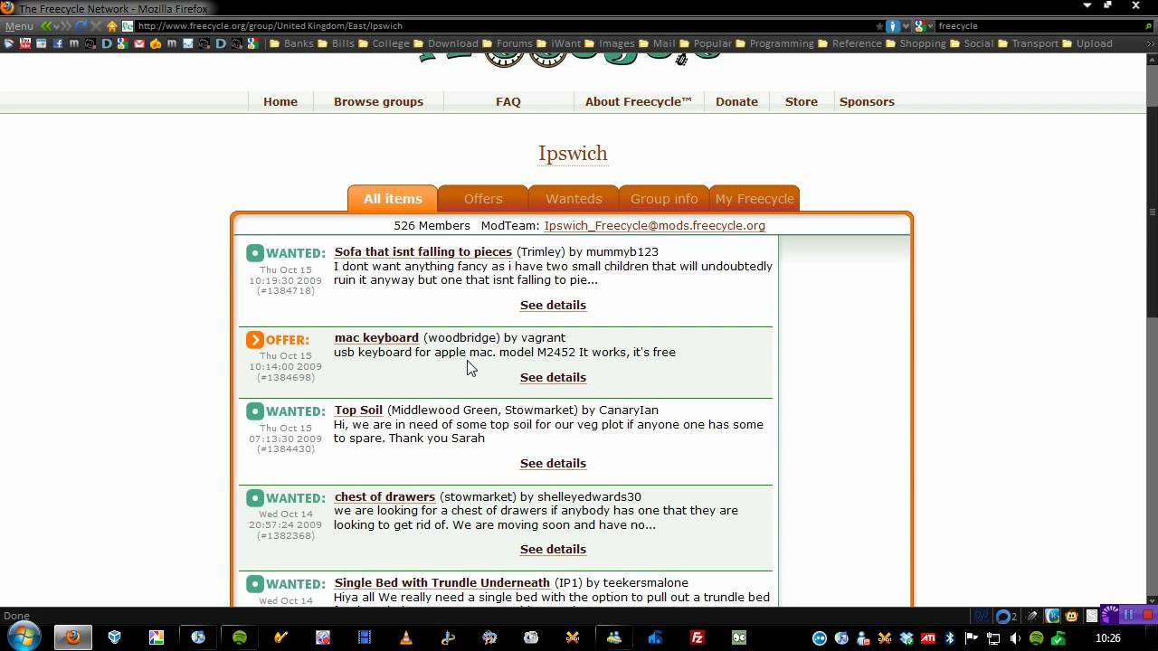Go to the browser Home page icon
1158x651 pixels.
pyautogui.click(x=112, y=26)
